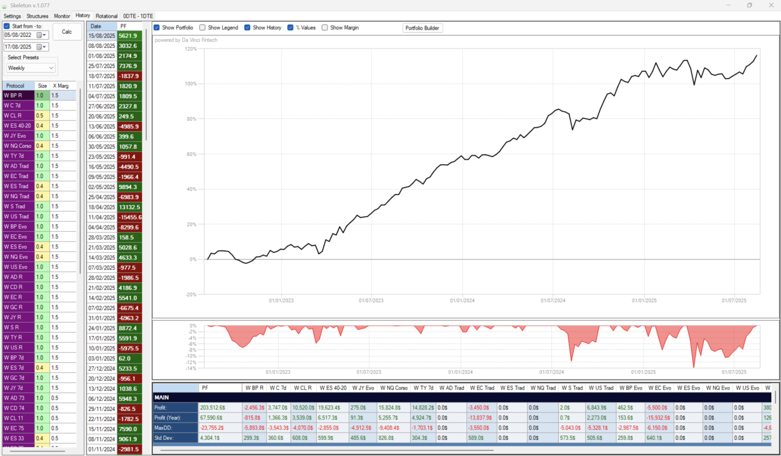Uncheck the Show History checkbox

248,27
